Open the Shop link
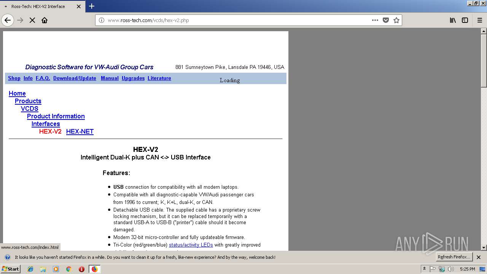 click(x=14, y=78)
